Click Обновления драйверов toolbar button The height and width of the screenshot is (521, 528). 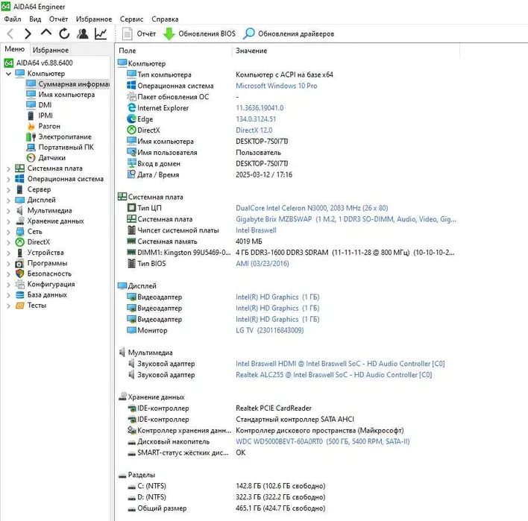pyautogui.click(x=289, y=34)
